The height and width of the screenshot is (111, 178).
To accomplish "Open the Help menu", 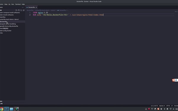I will (x=23, y=4).
